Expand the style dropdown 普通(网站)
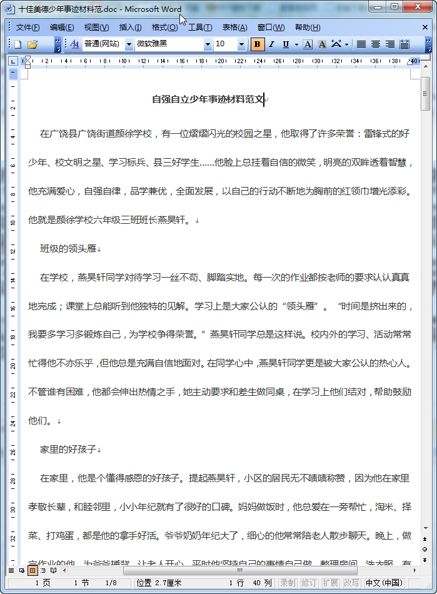 tap(129, 44)
